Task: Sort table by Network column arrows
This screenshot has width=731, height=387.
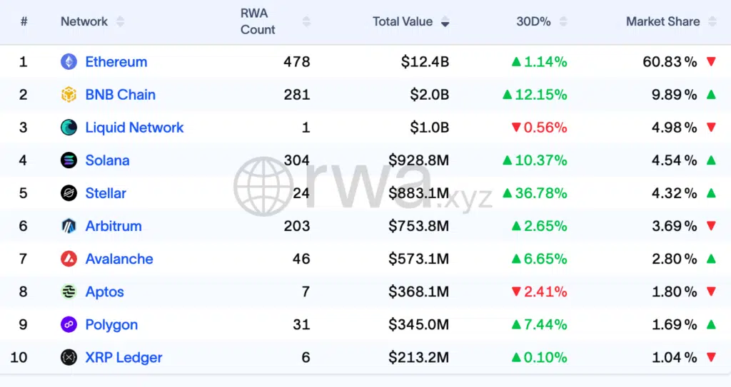Action: click(120, 22)
